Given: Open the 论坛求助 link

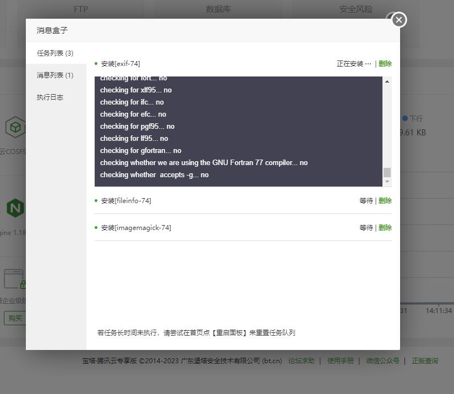Looking at the screenshot, I should (301, 360).
